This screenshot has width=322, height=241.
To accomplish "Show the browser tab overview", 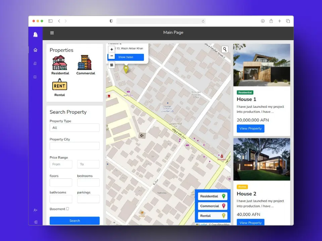I will [288, 21].
